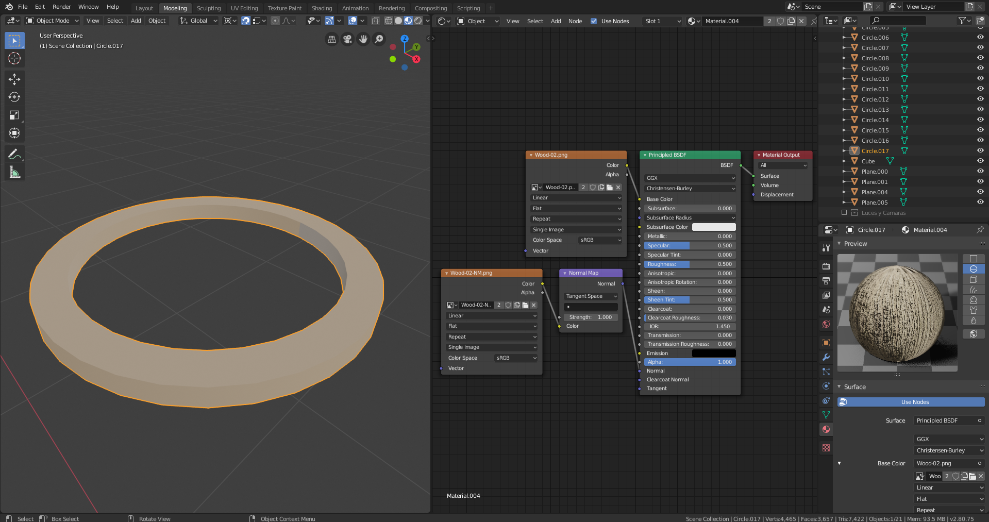Toggle camera view in viewport
The image size is (989, 522).
pos(348,39)
